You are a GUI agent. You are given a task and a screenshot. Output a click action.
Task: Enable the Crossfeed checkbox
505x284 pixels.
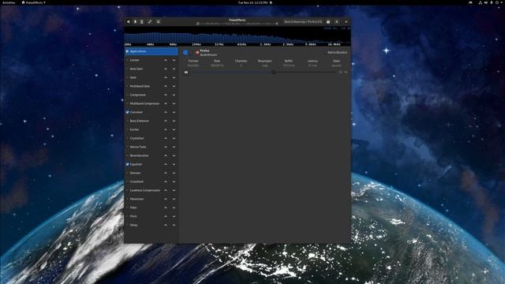pos(127,181)
